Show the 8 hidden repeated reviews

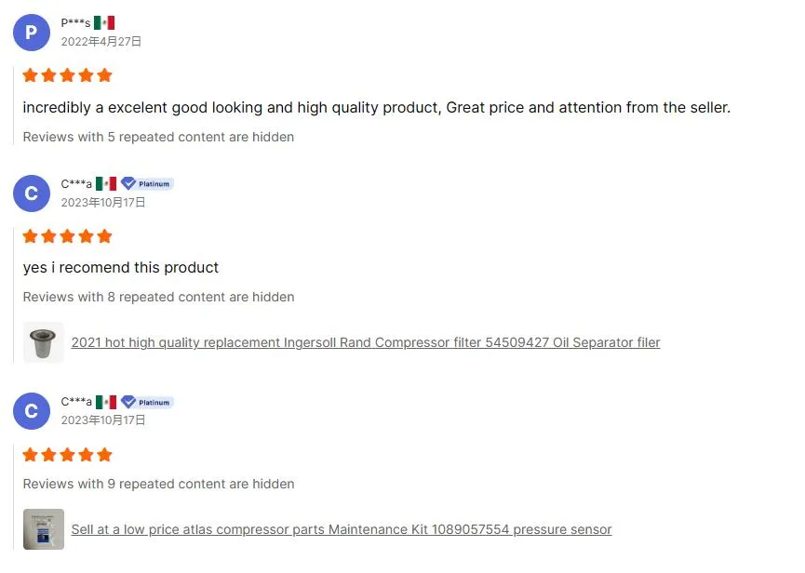coord(158,297)
